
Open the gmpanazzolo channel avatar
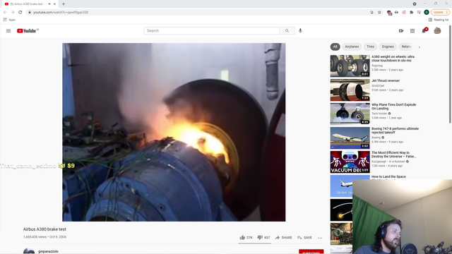[x=29, y=251]
